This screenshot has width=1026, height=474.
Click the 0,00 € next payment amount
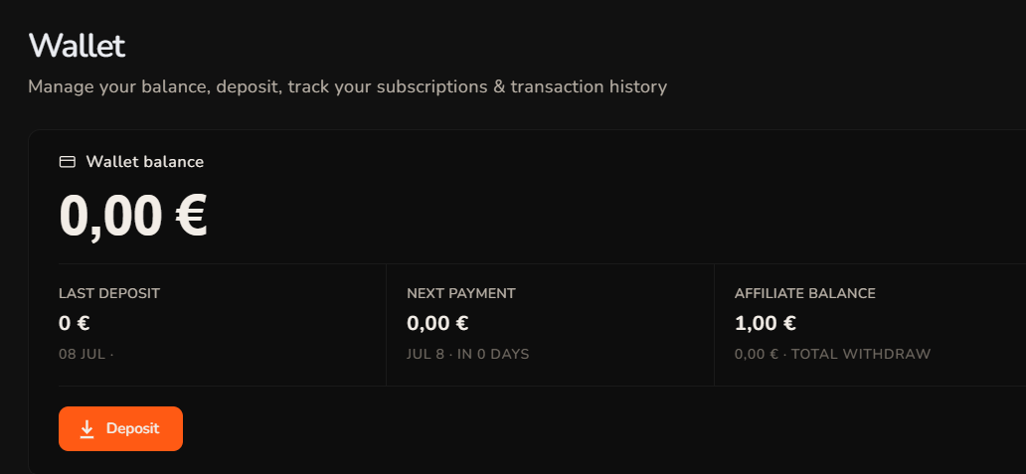437,323
